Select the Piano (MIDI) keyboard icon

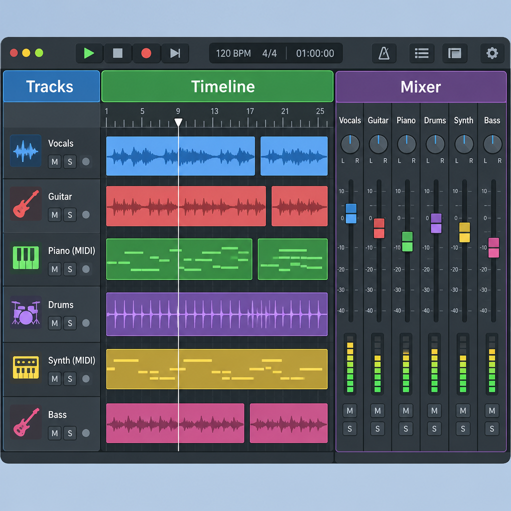pos(26,257)
